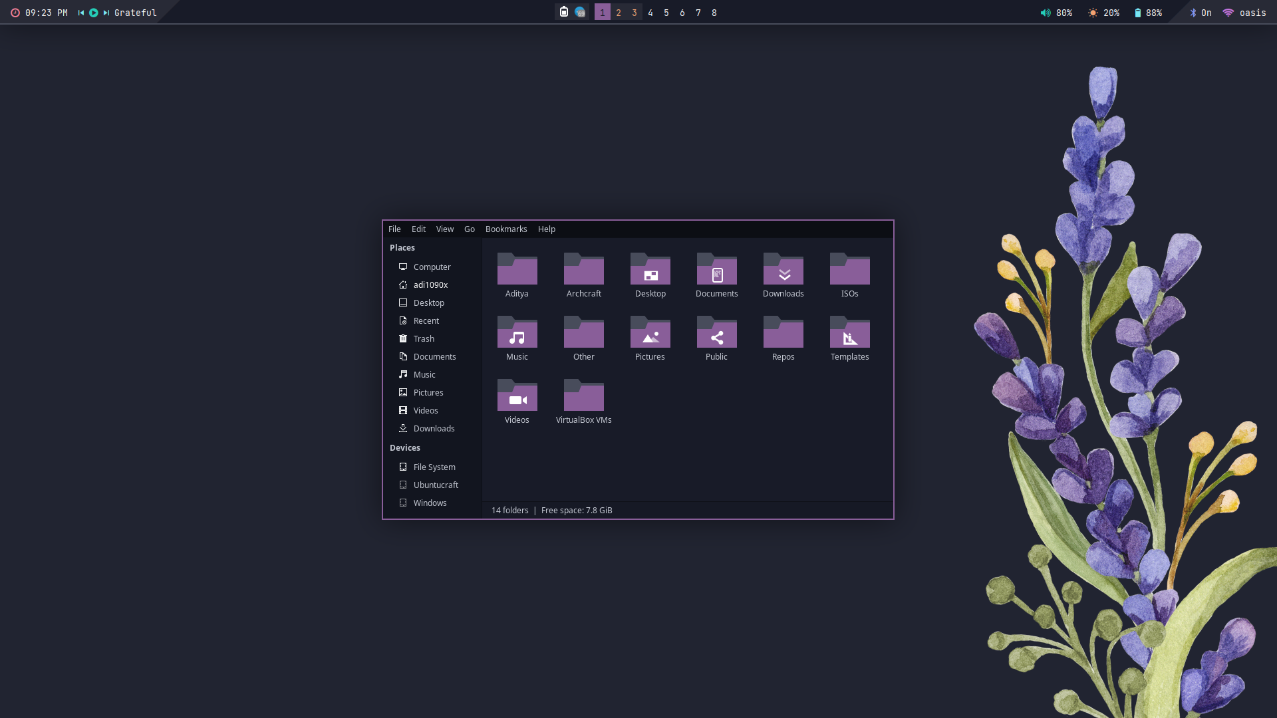This screenshot has height=718, width=1277.
Task: Open the Public shared folder
Action: pos(716,333)
